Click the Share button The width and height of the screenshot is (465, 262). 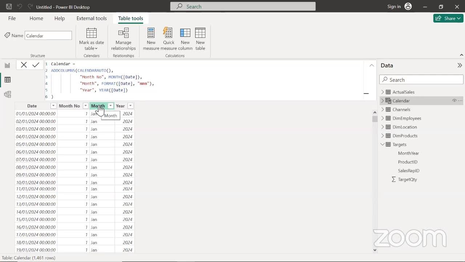coord(448,18)
